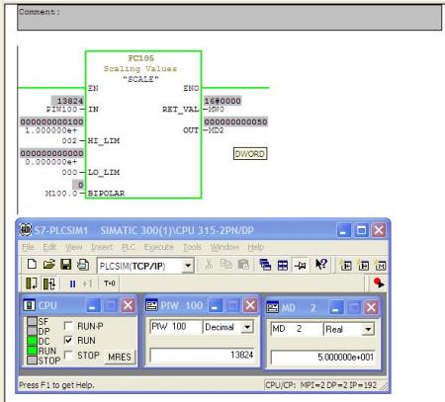Click the MD 2 address field
This screenshot has height=402, width=445.
coord(297,329)
